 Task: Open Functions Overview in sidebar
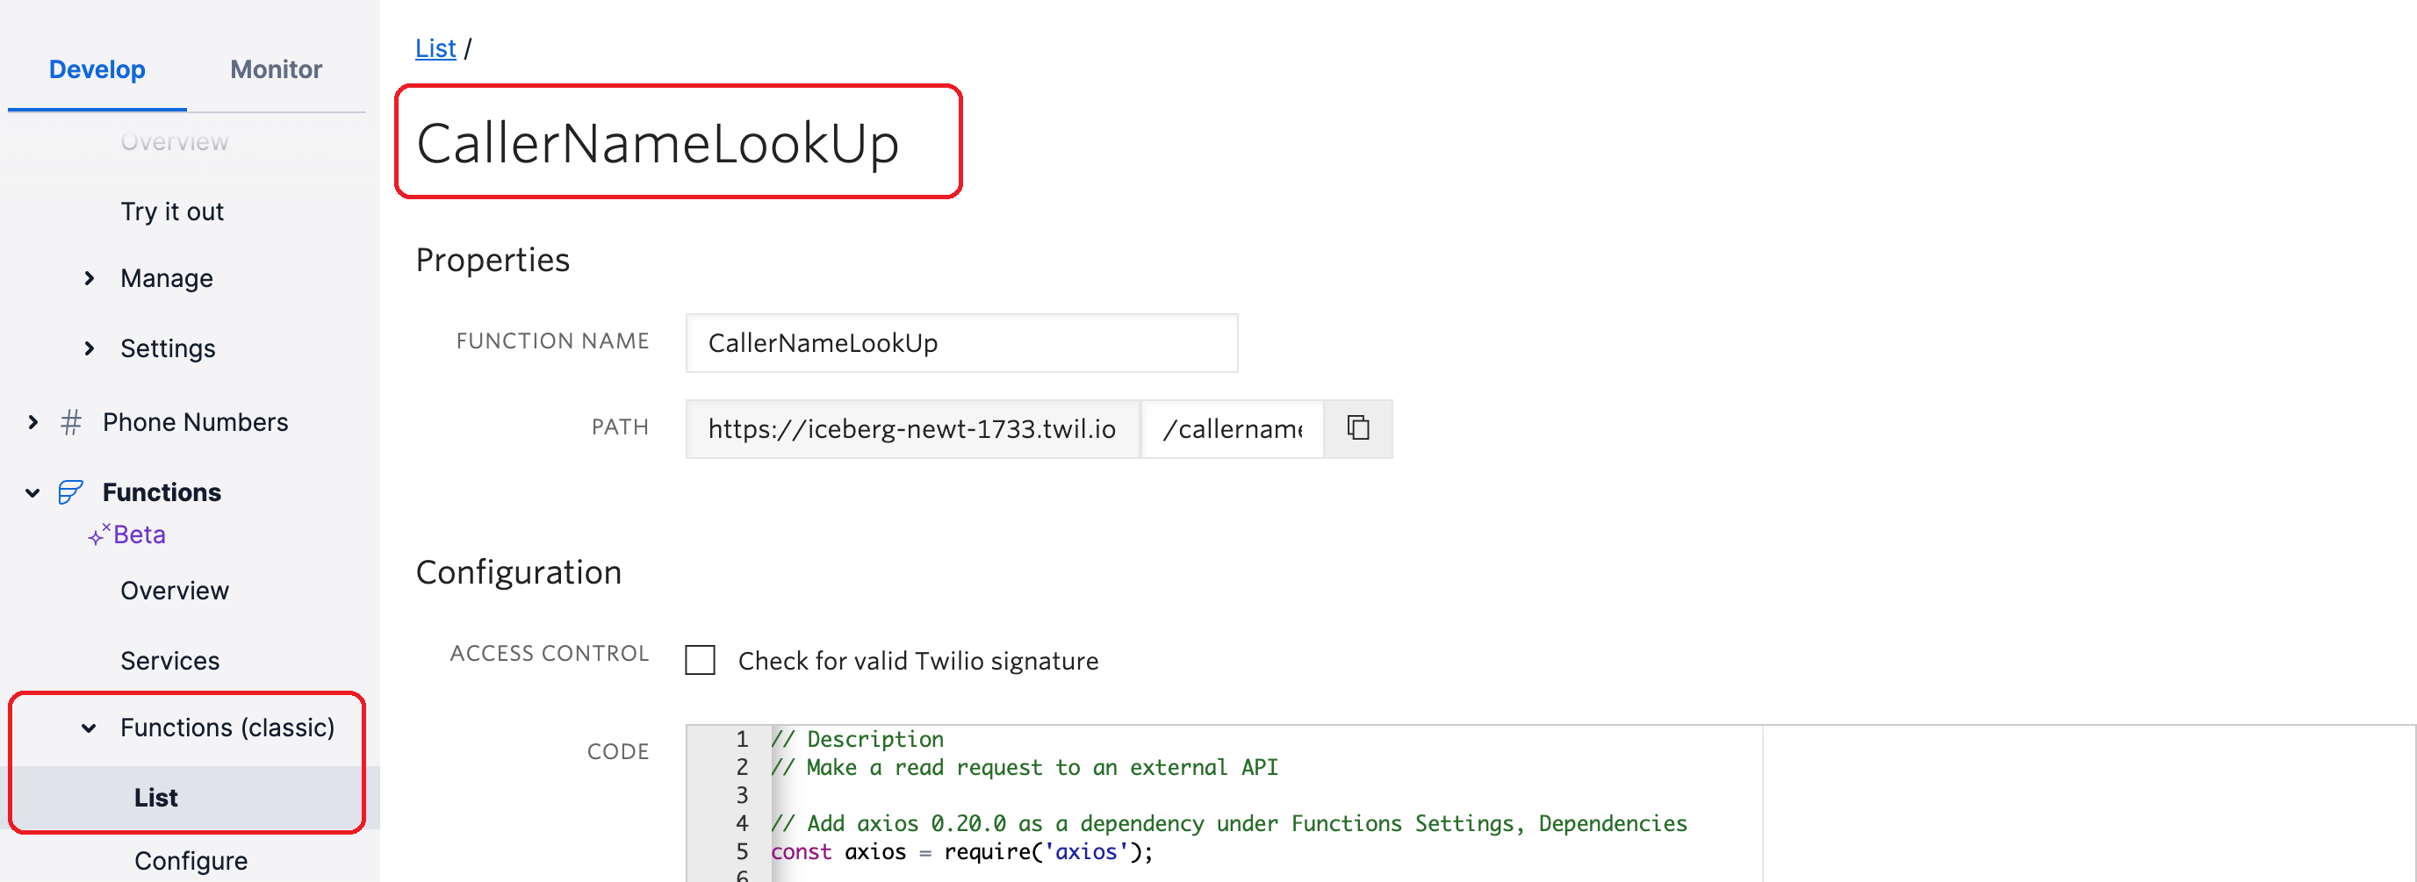click(x=175, y=592)
